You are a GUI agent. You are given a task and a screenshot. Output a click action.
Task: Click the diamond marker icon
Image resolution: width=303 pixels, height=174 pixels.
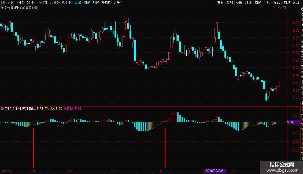click(279, 8)
